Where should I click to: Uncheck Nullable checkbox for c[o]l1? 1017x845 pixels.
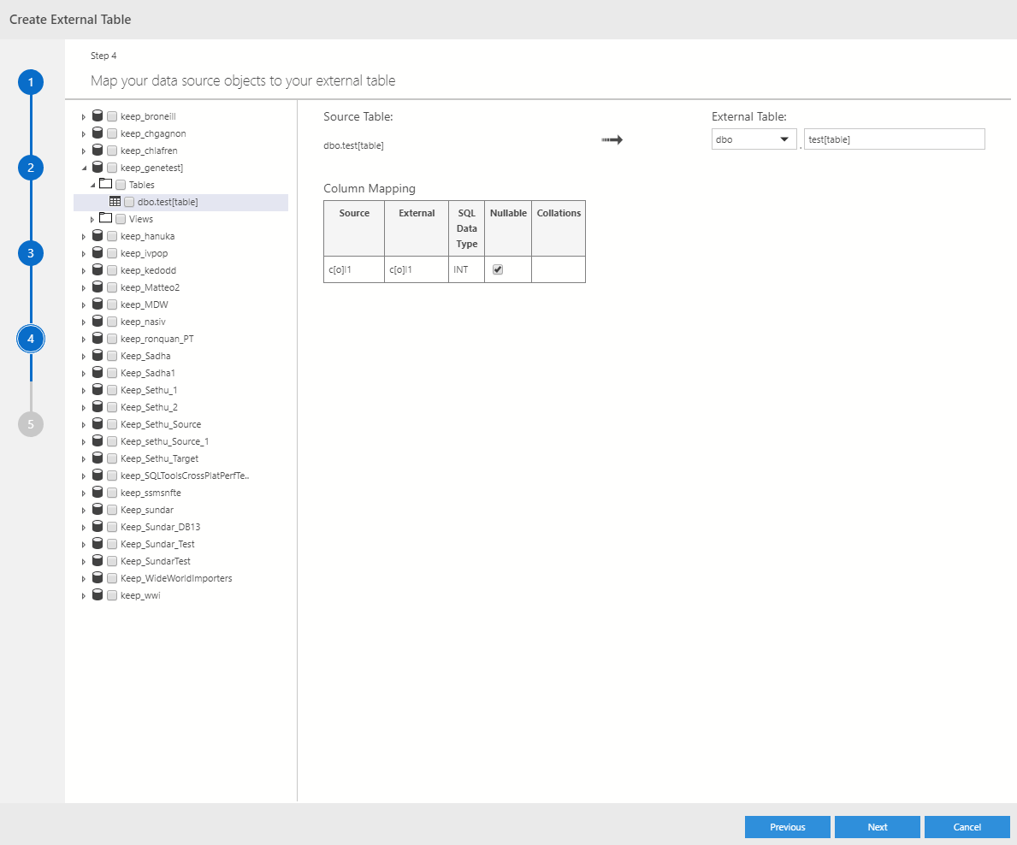tap(498, 269)
